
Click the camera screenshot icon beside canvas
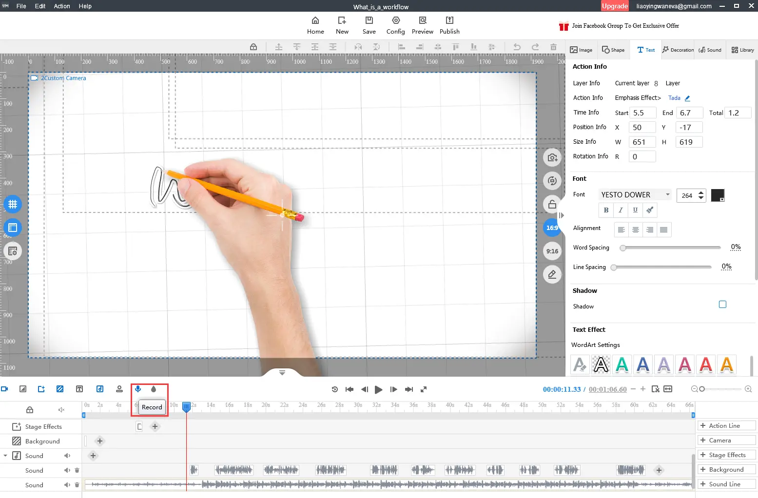click(x=552, y=157)
